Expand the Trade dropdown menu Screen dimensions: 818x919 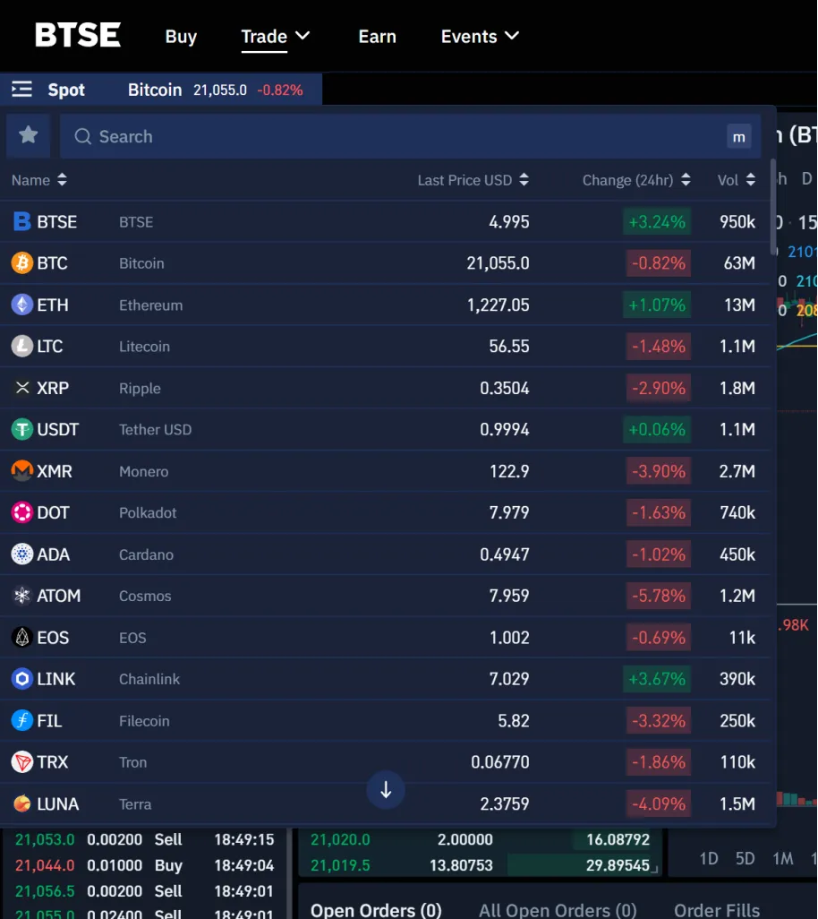tap(276, 37)
